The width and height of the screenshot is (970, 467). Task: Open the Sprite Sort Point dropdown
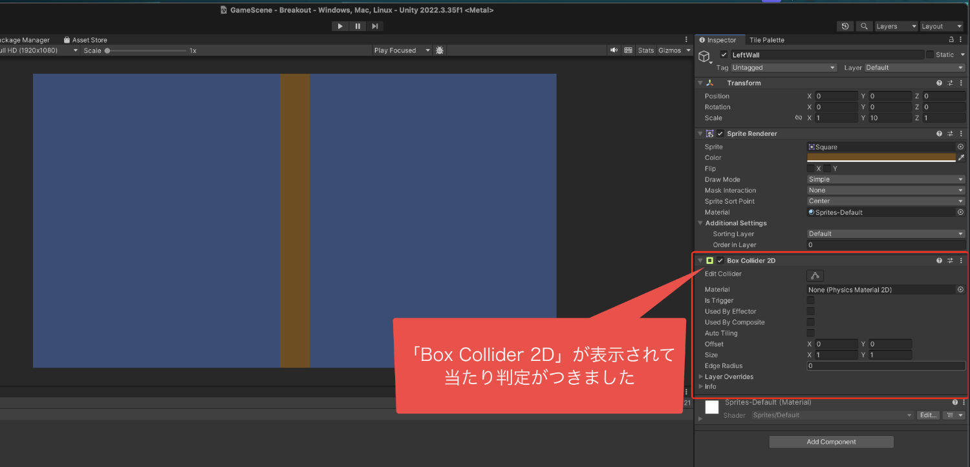[x=886, y=201]
